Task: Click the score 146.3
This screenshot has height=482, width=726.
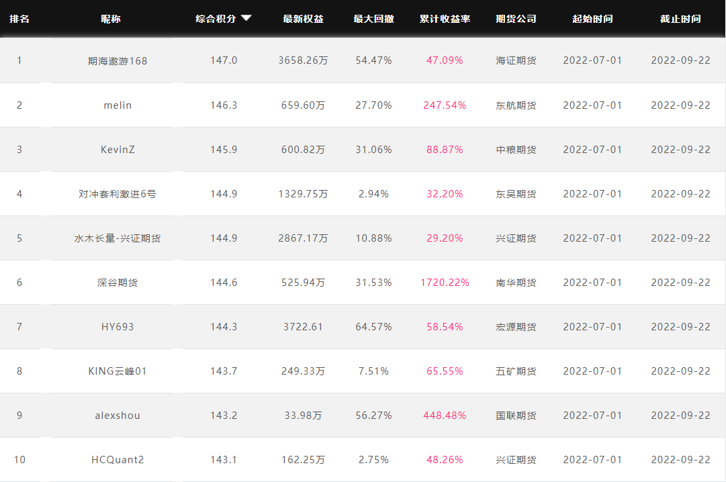Action: (x=224, y=105)
